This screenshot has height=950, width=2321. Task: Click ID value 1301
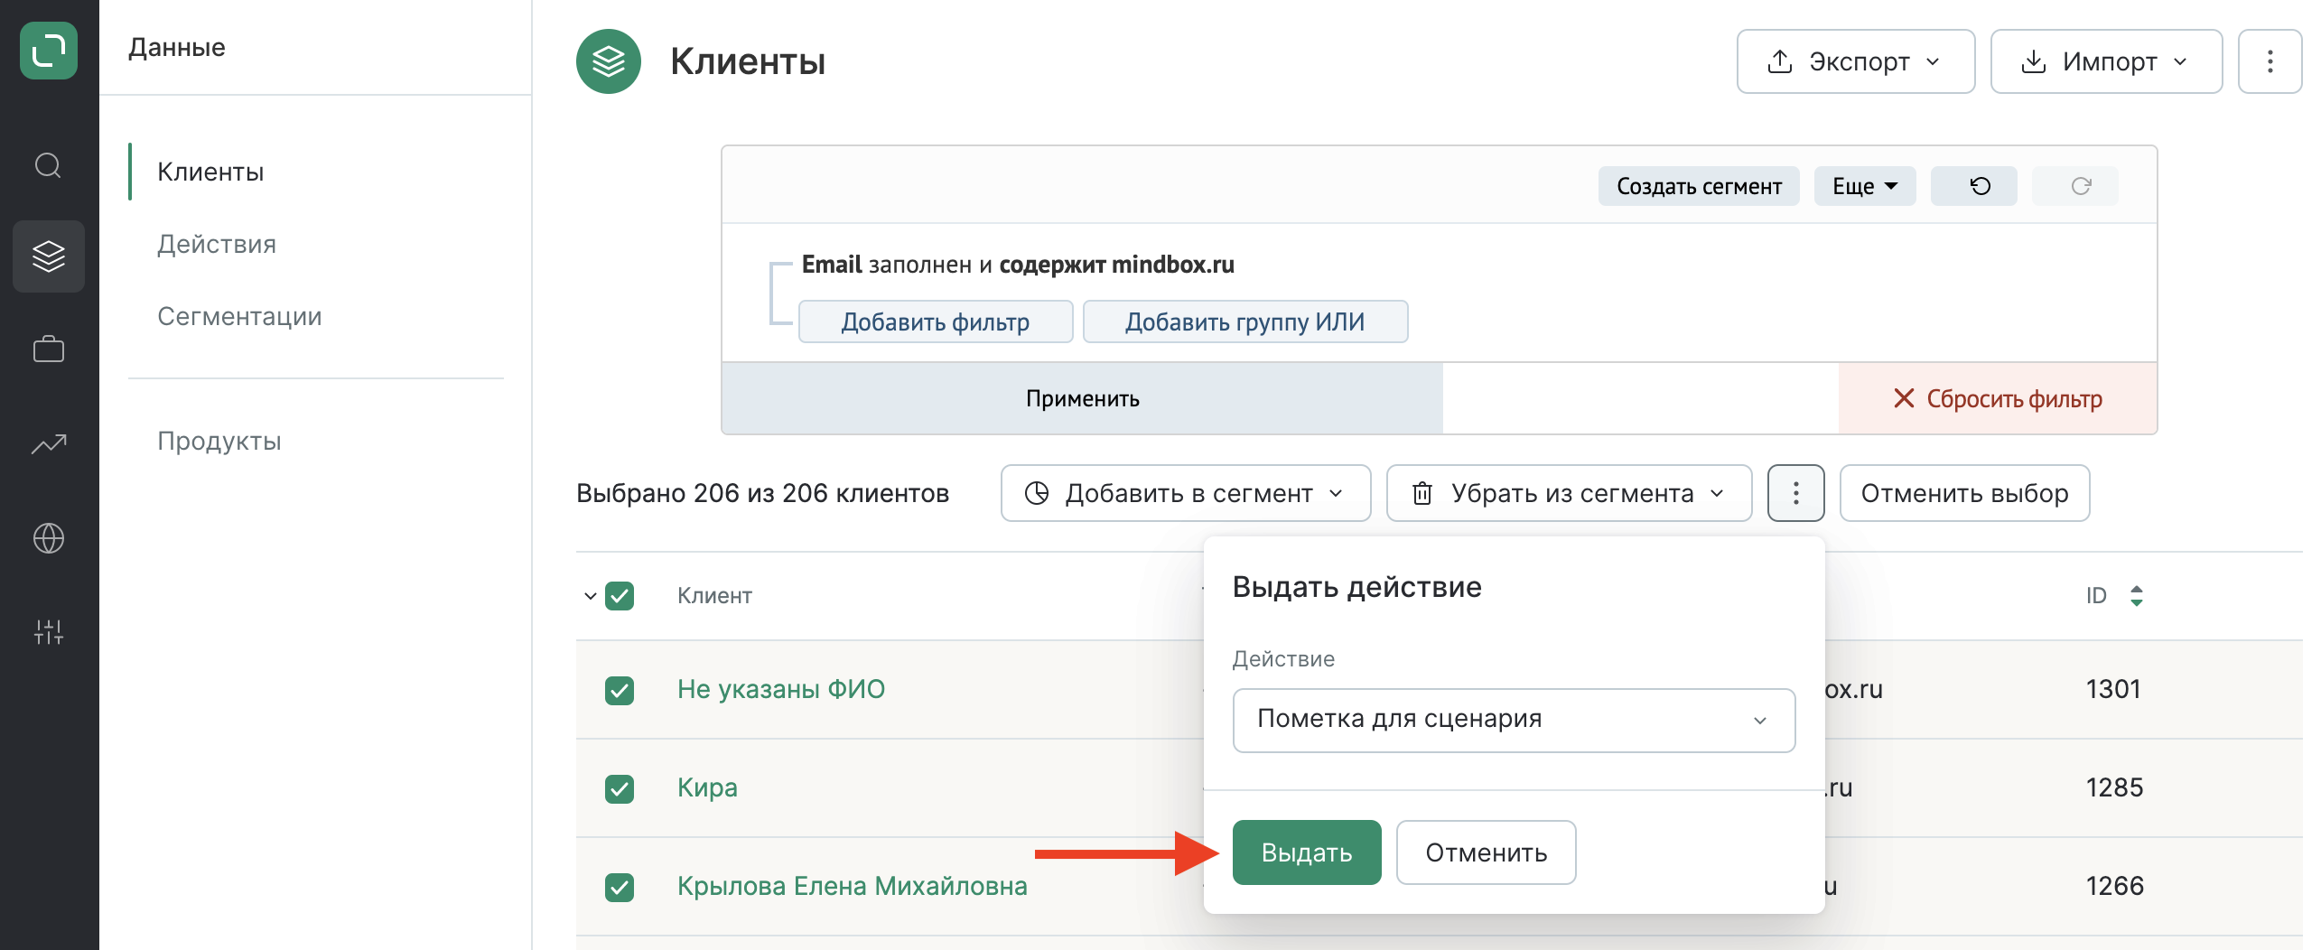click(x=2113, y=689)
